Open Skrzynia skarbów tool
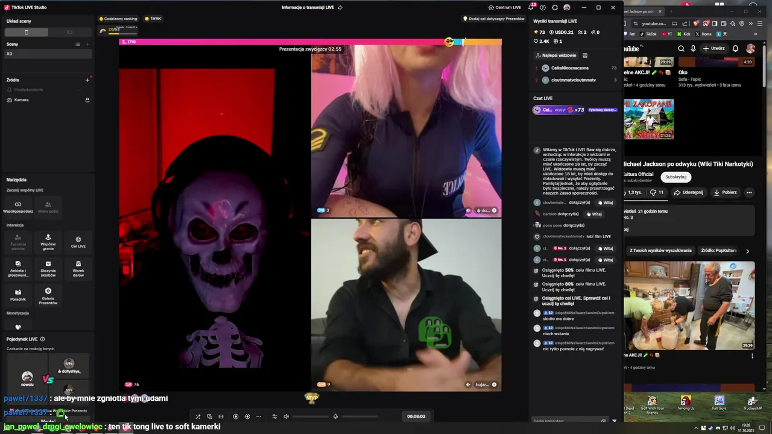 [x=48, y=269]
